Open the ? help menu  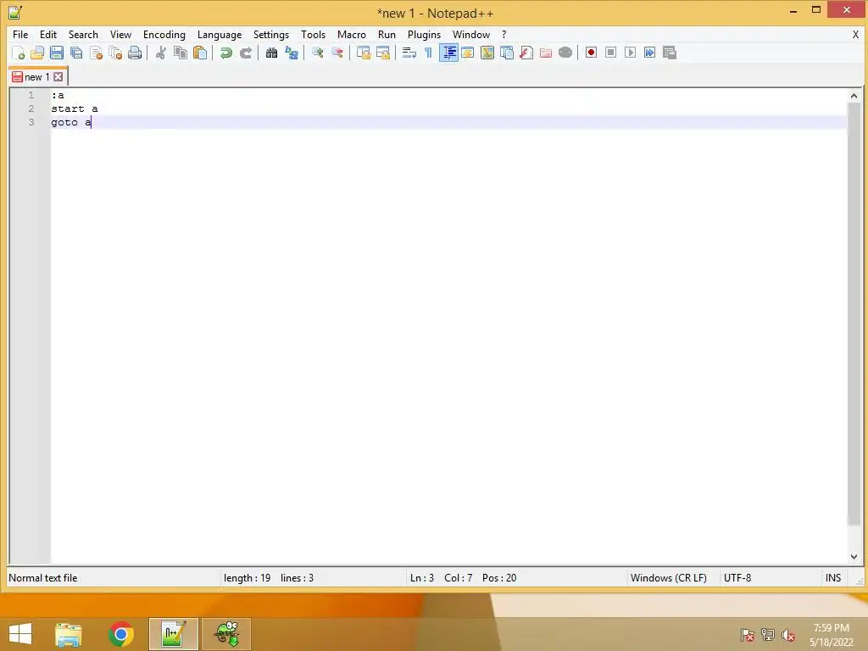click(x=504, y=34)
